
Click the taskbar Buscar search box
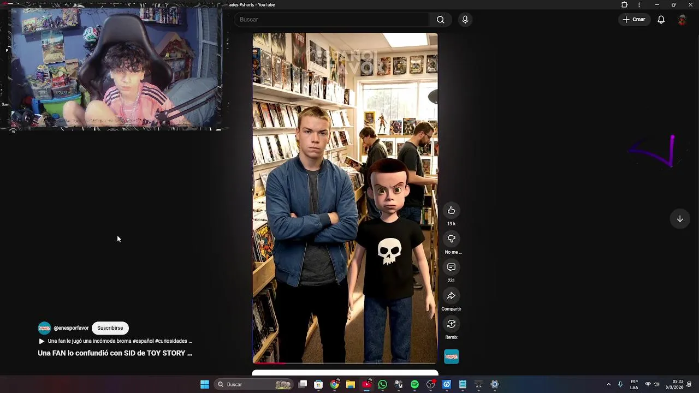(253, 384)
